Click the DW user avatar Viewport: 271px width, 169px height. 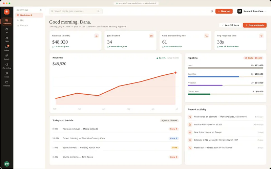click(x=7, y=164)
